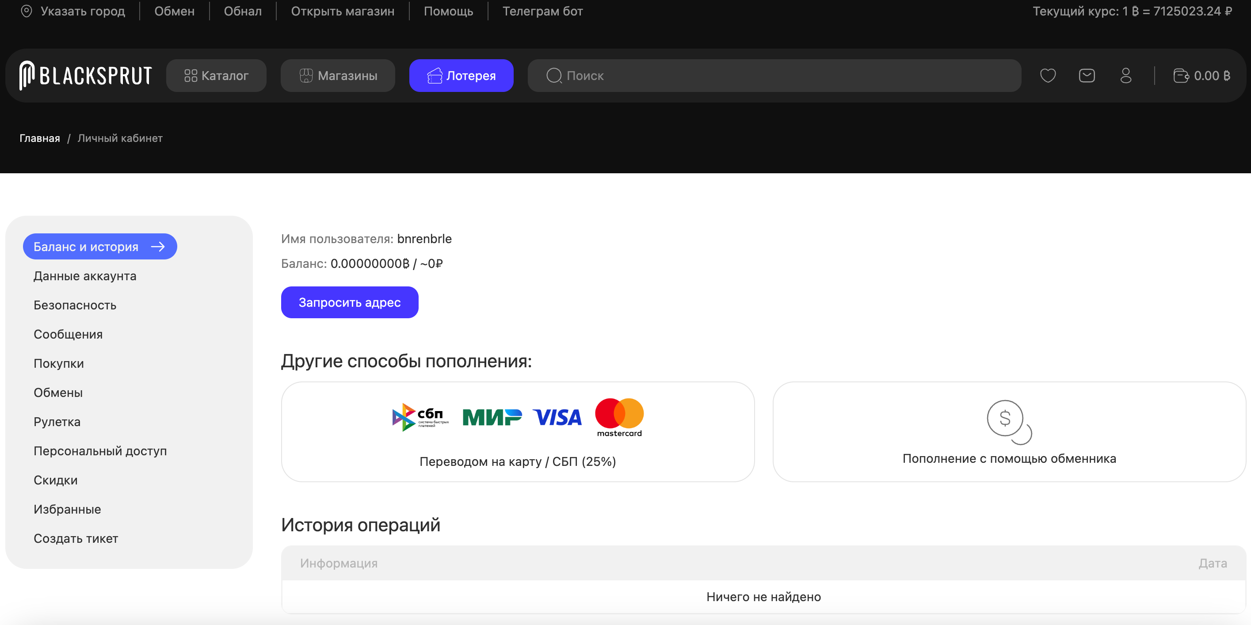Open inbox messages via the envelope icon
The image size is (1251, 625).
[1087, 75]
